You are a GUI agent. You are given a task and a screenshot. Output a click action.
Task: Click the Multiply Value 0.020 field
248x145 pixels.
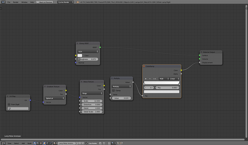121,98
